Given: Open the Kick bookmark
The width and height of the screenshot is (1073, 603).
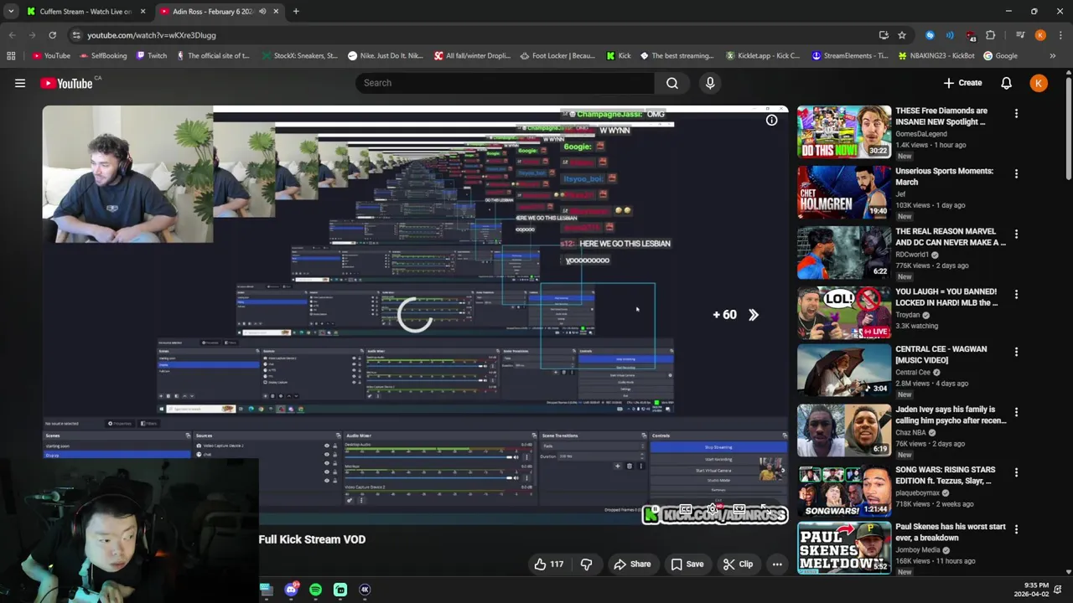Looking at the screenshot, I should tap(619, 56).
